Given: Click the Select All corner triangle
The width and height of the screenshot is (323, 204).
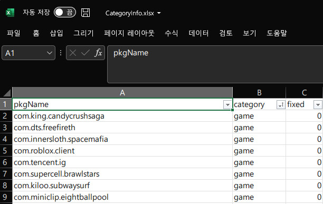Looking at the screenshot, I should click(6, 93).
